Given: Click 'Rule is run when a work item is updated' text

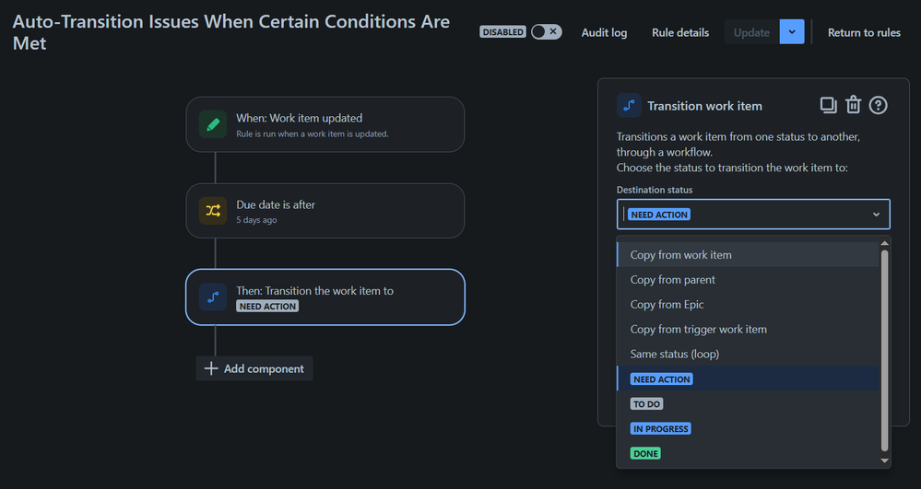Looking at the screenshot, I should point(313,134).
